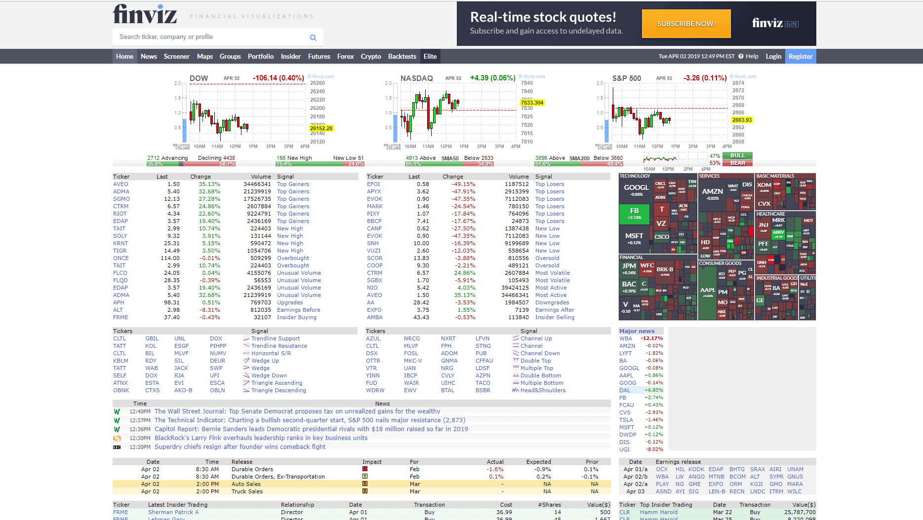The image size is (923, 520).
Task: Open the Triangle Descending pattern icon
Action: 246,390
